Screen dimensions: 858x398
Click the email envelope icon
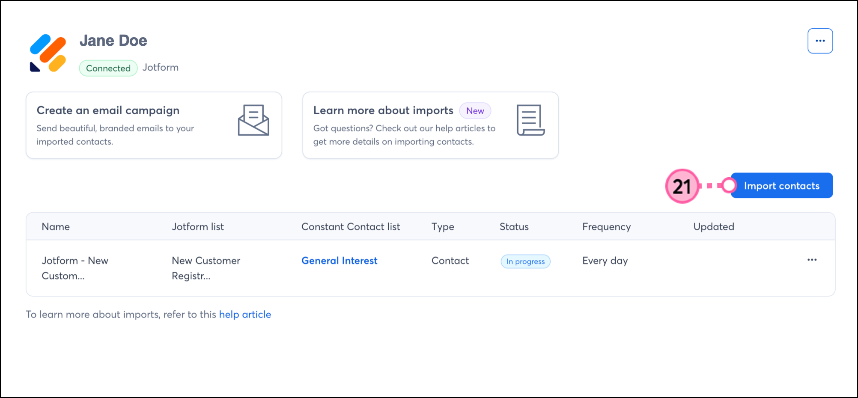253,120
